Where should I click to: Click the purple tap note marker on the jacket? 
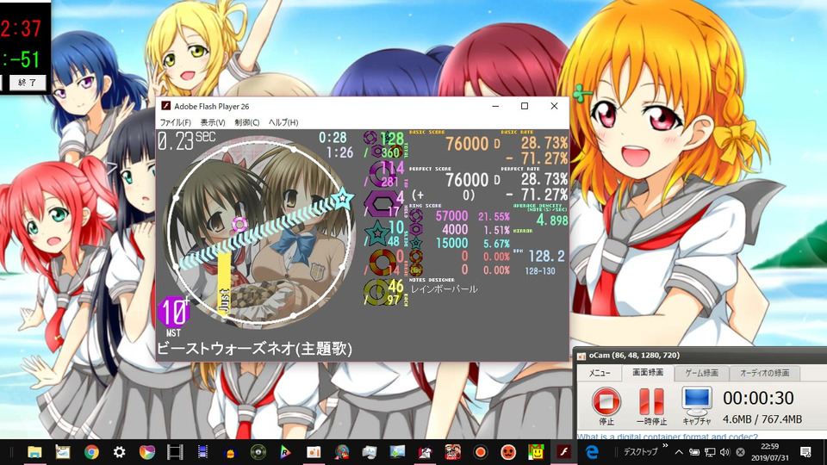[x=239, y=225]
